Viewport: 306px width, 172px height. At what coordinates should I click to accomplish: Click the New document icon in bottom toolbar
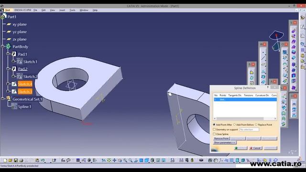(5, 161)
